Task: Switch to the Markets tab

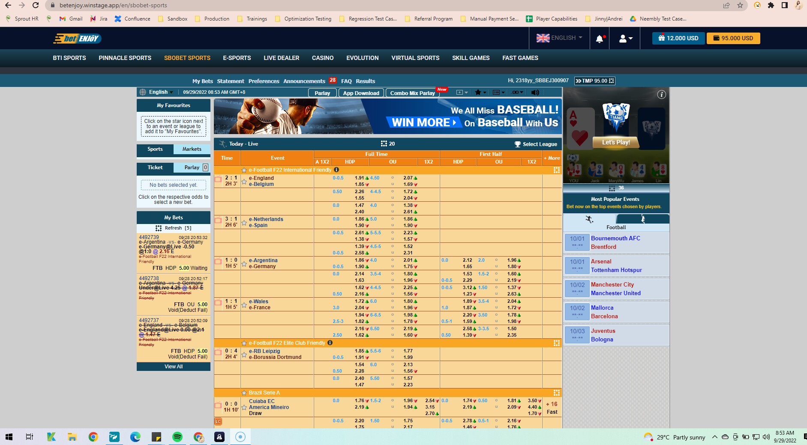Action: (192, 149)
